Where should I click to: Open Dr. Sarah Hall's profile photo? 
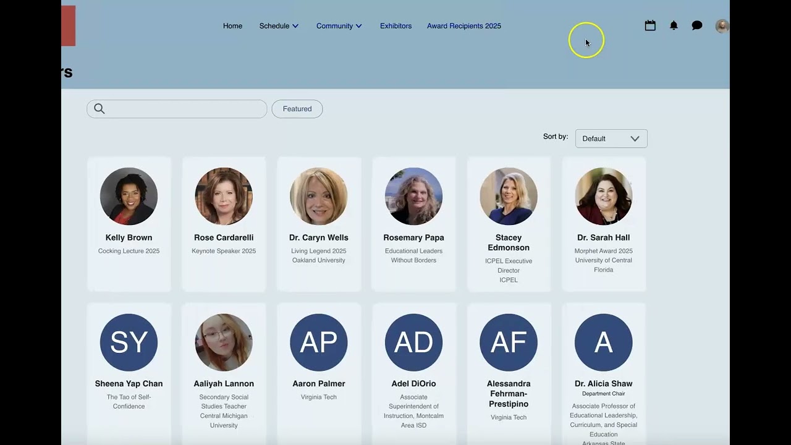point(604,196)
